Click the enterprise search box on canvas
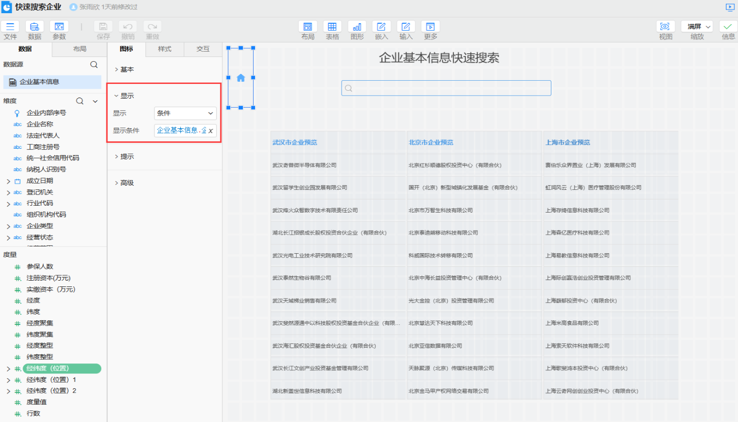 pyautogui.click(x=446, y=88)
